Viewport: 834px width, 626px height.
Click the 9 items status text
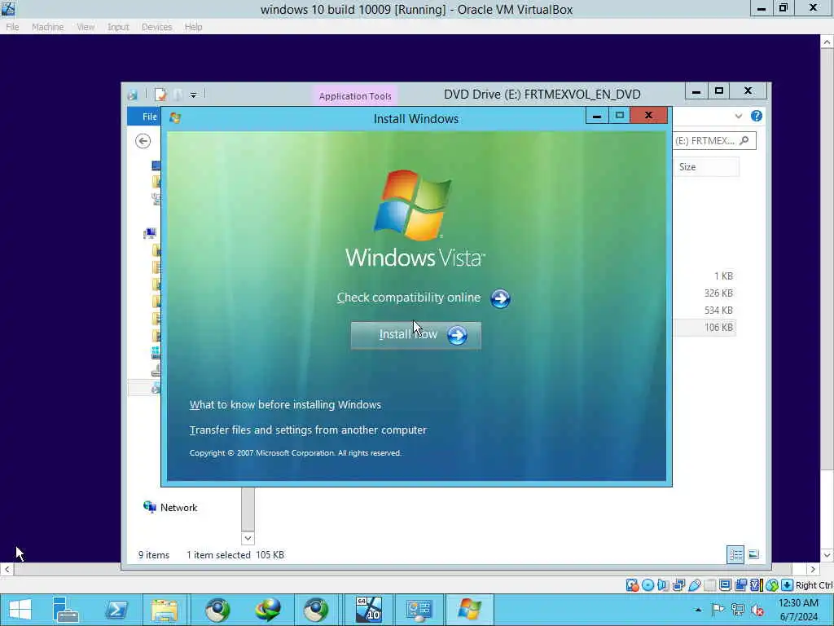(x=154, y=555)
